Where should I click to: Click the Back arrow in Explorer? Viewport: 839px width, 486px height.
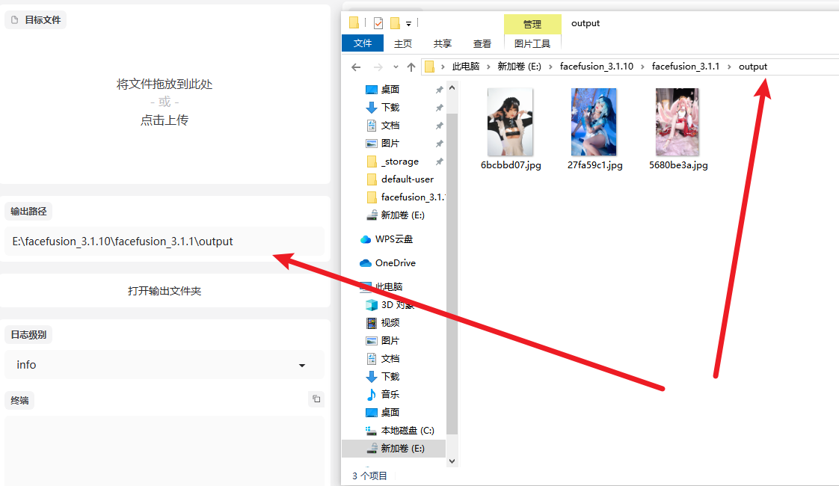click(x=356, y=67)
